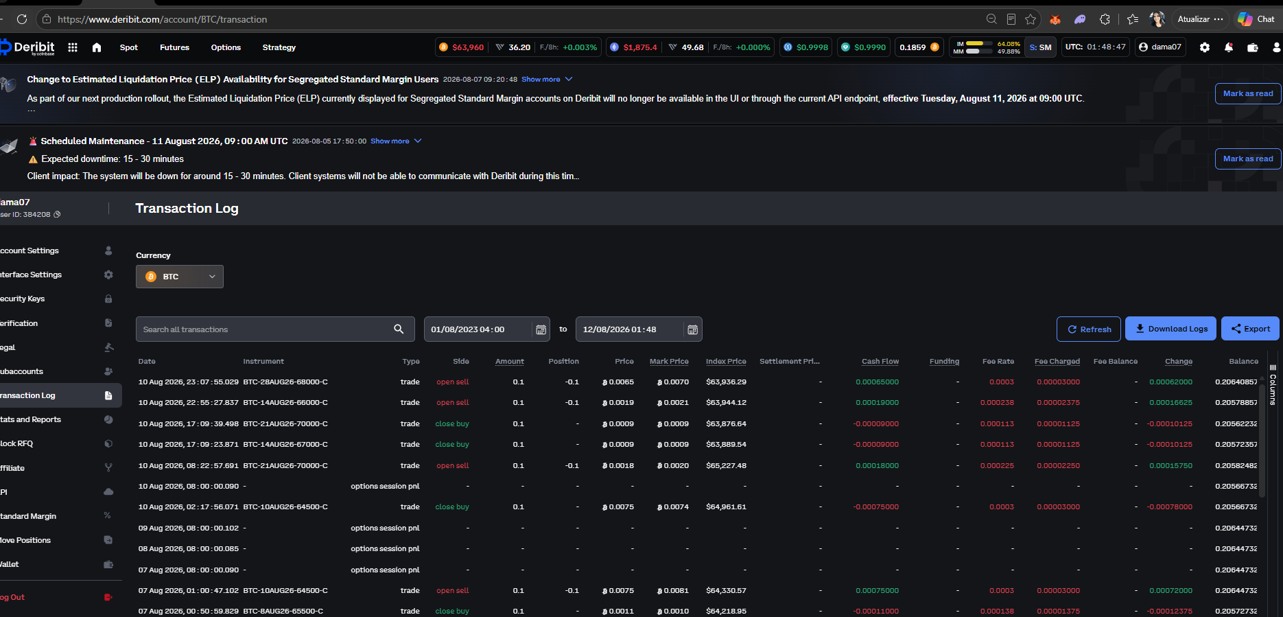Click the IM/MM margin usage bars
The width and height of the screenshot is (1283, 617).
[x=987, y=47]
